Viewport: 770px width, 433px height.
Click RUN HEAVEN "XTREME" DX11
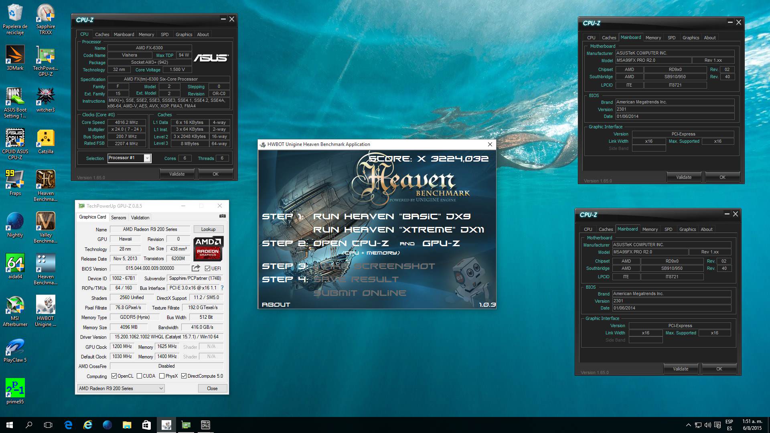click(398, 230)
